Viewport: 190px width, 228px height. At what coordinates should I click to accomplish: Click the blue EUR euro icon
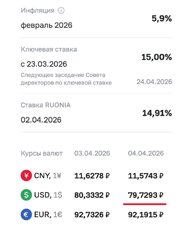tap(26, 214)
